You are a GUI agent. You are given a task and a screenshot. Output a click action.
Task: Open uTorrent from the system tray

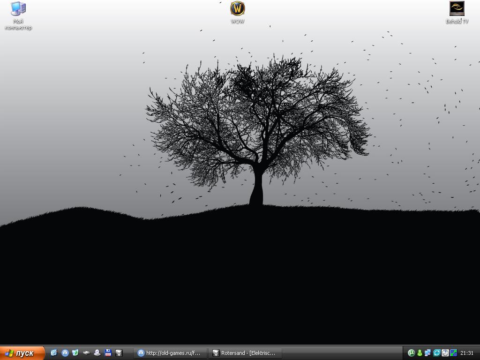(411, 353)
